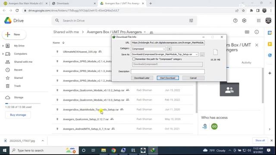Open Tasks side panel icon

[270, 55]
